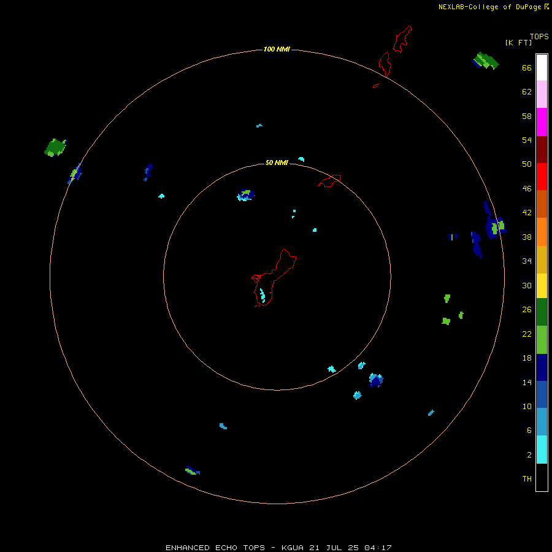Click the "34" legend value
The image size is (552, 552).
(x=527, y=261)
